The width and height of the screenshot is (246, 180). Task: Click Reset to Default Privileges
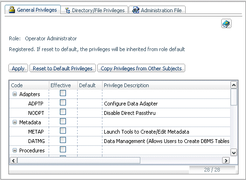pyautogui.click(x=63, y=68)
